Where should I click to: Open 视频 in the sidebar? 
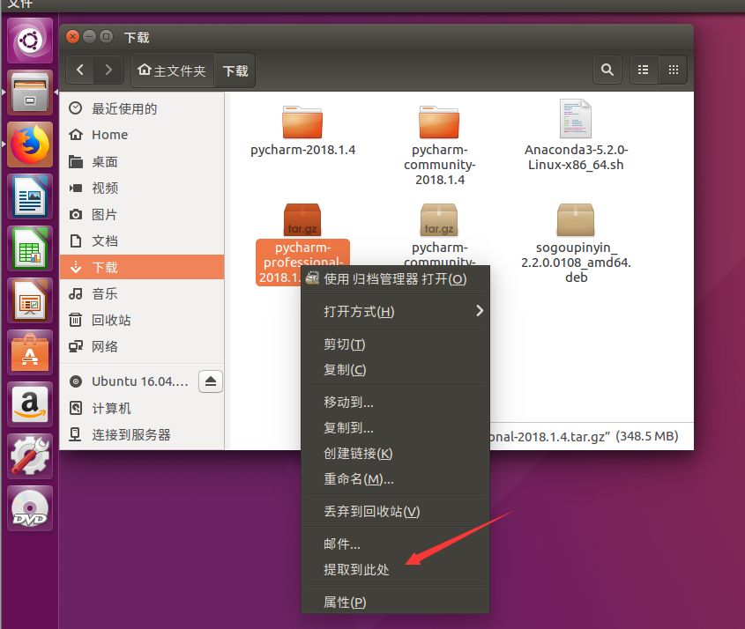[x=142, y=188]
